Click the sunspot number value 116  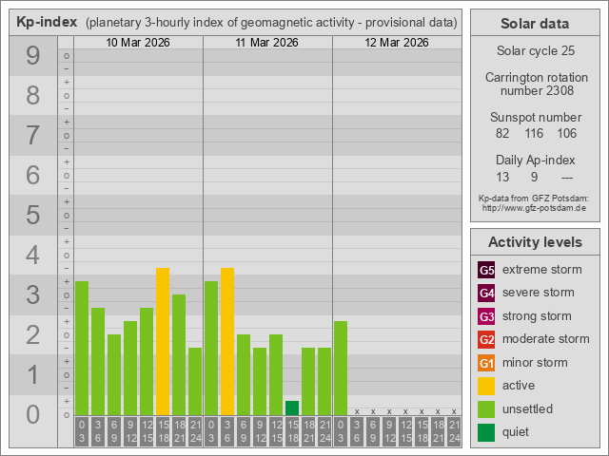click(x=534, y=134)
